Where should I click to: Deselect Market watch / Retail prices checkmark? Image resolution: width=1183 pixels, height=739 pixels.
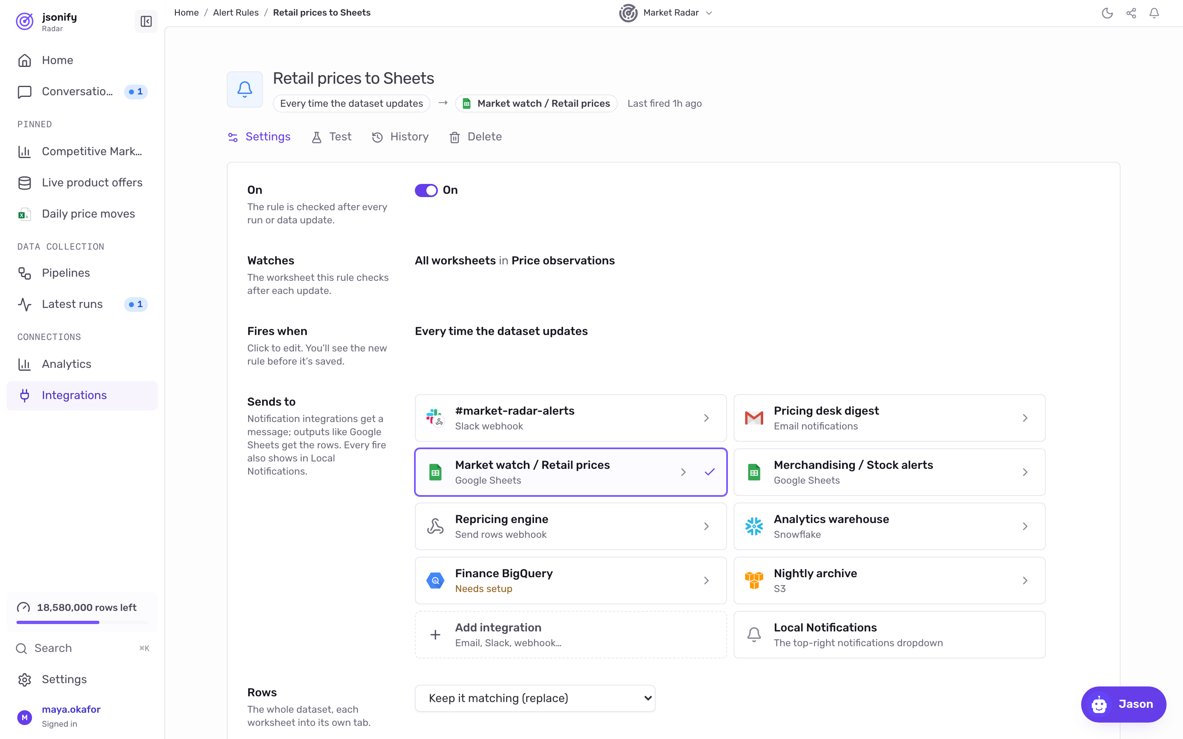(709, 472)
